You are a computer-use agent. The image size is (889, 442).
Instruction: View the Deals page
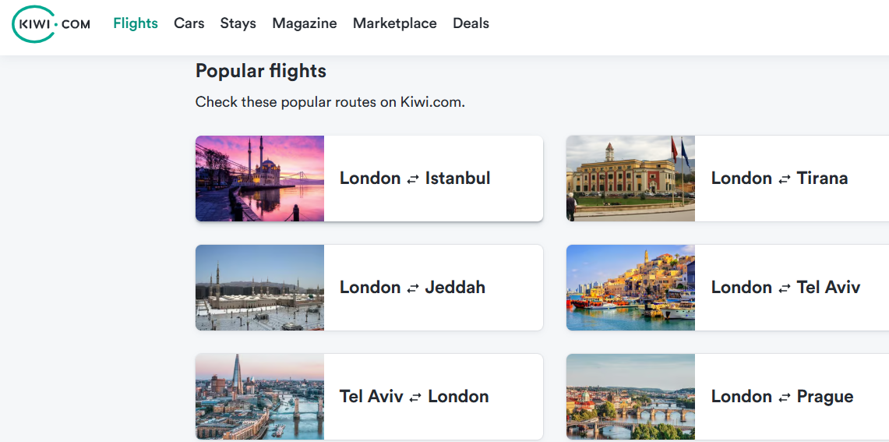pos(471,23)
